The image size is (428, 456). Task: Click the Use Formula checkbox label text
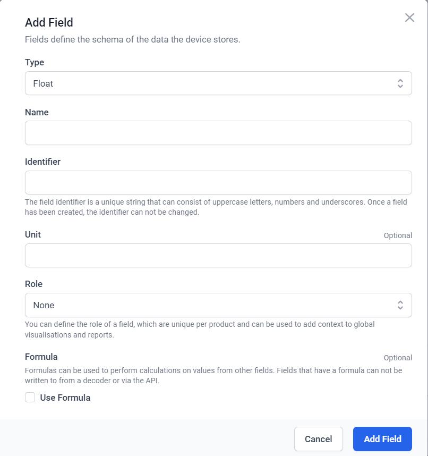(65, 398)
